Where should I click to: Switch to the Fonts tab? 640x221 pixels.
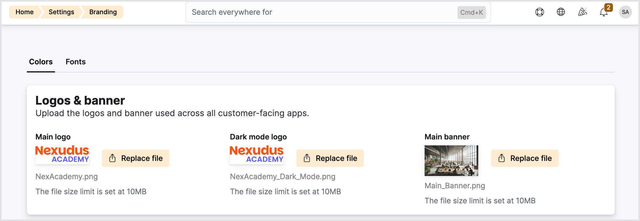76,62
